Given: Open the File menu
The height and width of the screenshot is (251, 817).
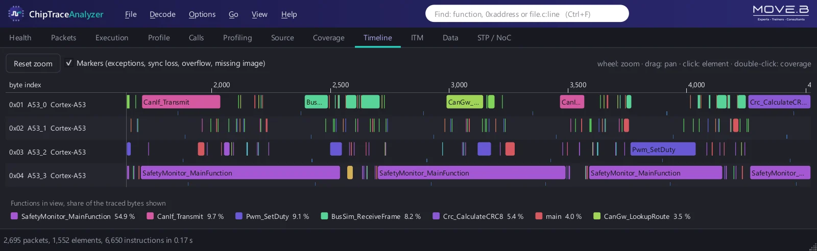Looking at the screenshot, I should pos(131,14).
